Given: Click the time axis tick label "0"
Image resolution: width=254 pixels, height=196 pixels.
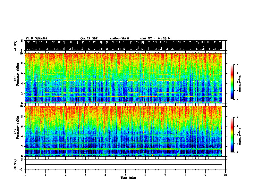Looking at the screenshot, I should tap(25, 175).
